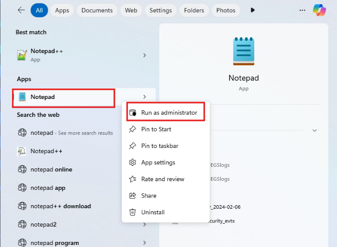This screenshot has height=247, width=337.
Task: Open the first EGSlogs recent item
Action: [x=220, y=165]
